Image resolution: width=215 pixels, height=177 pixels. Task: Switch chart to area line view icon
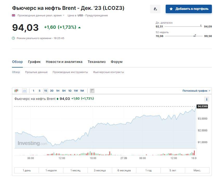point(24,91)
